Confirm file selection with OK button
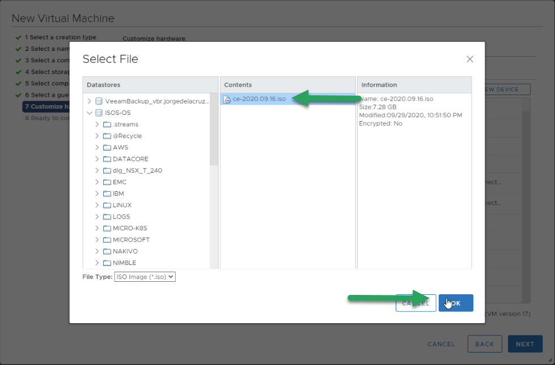This screenshot has height=365, width=555. point(456,303)
